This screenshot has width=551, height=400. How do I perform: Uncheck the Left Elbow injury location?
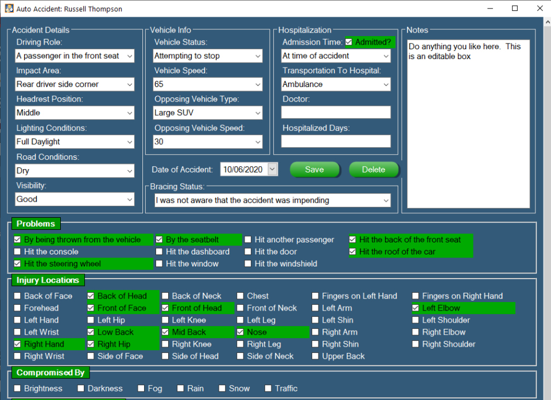[x=416, y=308]
